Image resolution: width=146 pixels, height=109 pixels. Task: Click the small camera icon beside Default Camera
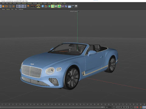[78, 11]
